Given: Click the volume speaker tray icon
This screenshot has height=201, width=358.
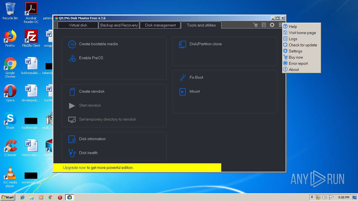Looking at the screenshot, I should [x=324, y=197].
